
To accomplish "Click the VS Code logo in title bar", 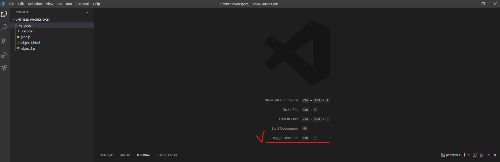I will click(3, 4).
